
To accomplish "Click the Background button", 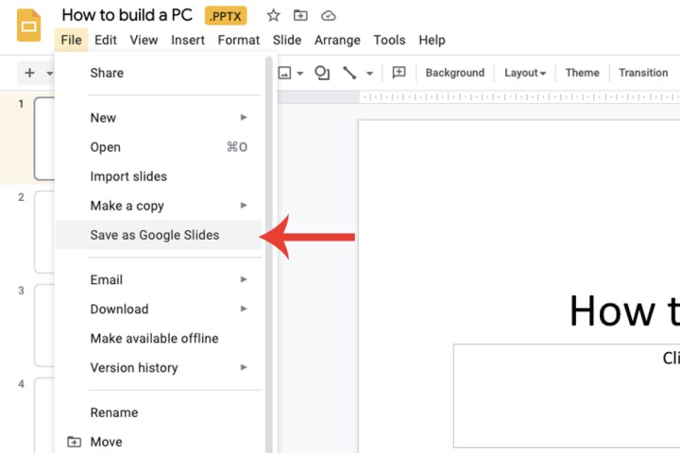I will click(x=454, y=73).
